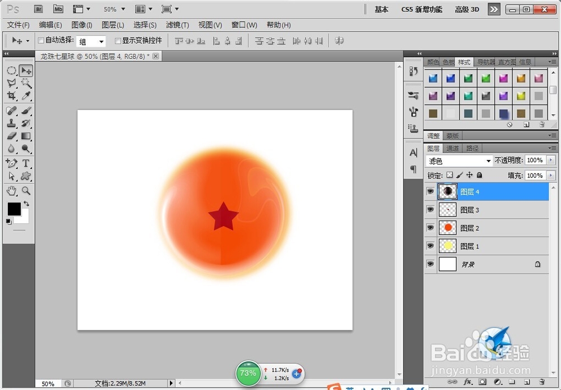Select the History Brush tool

(x=26, y=123)
